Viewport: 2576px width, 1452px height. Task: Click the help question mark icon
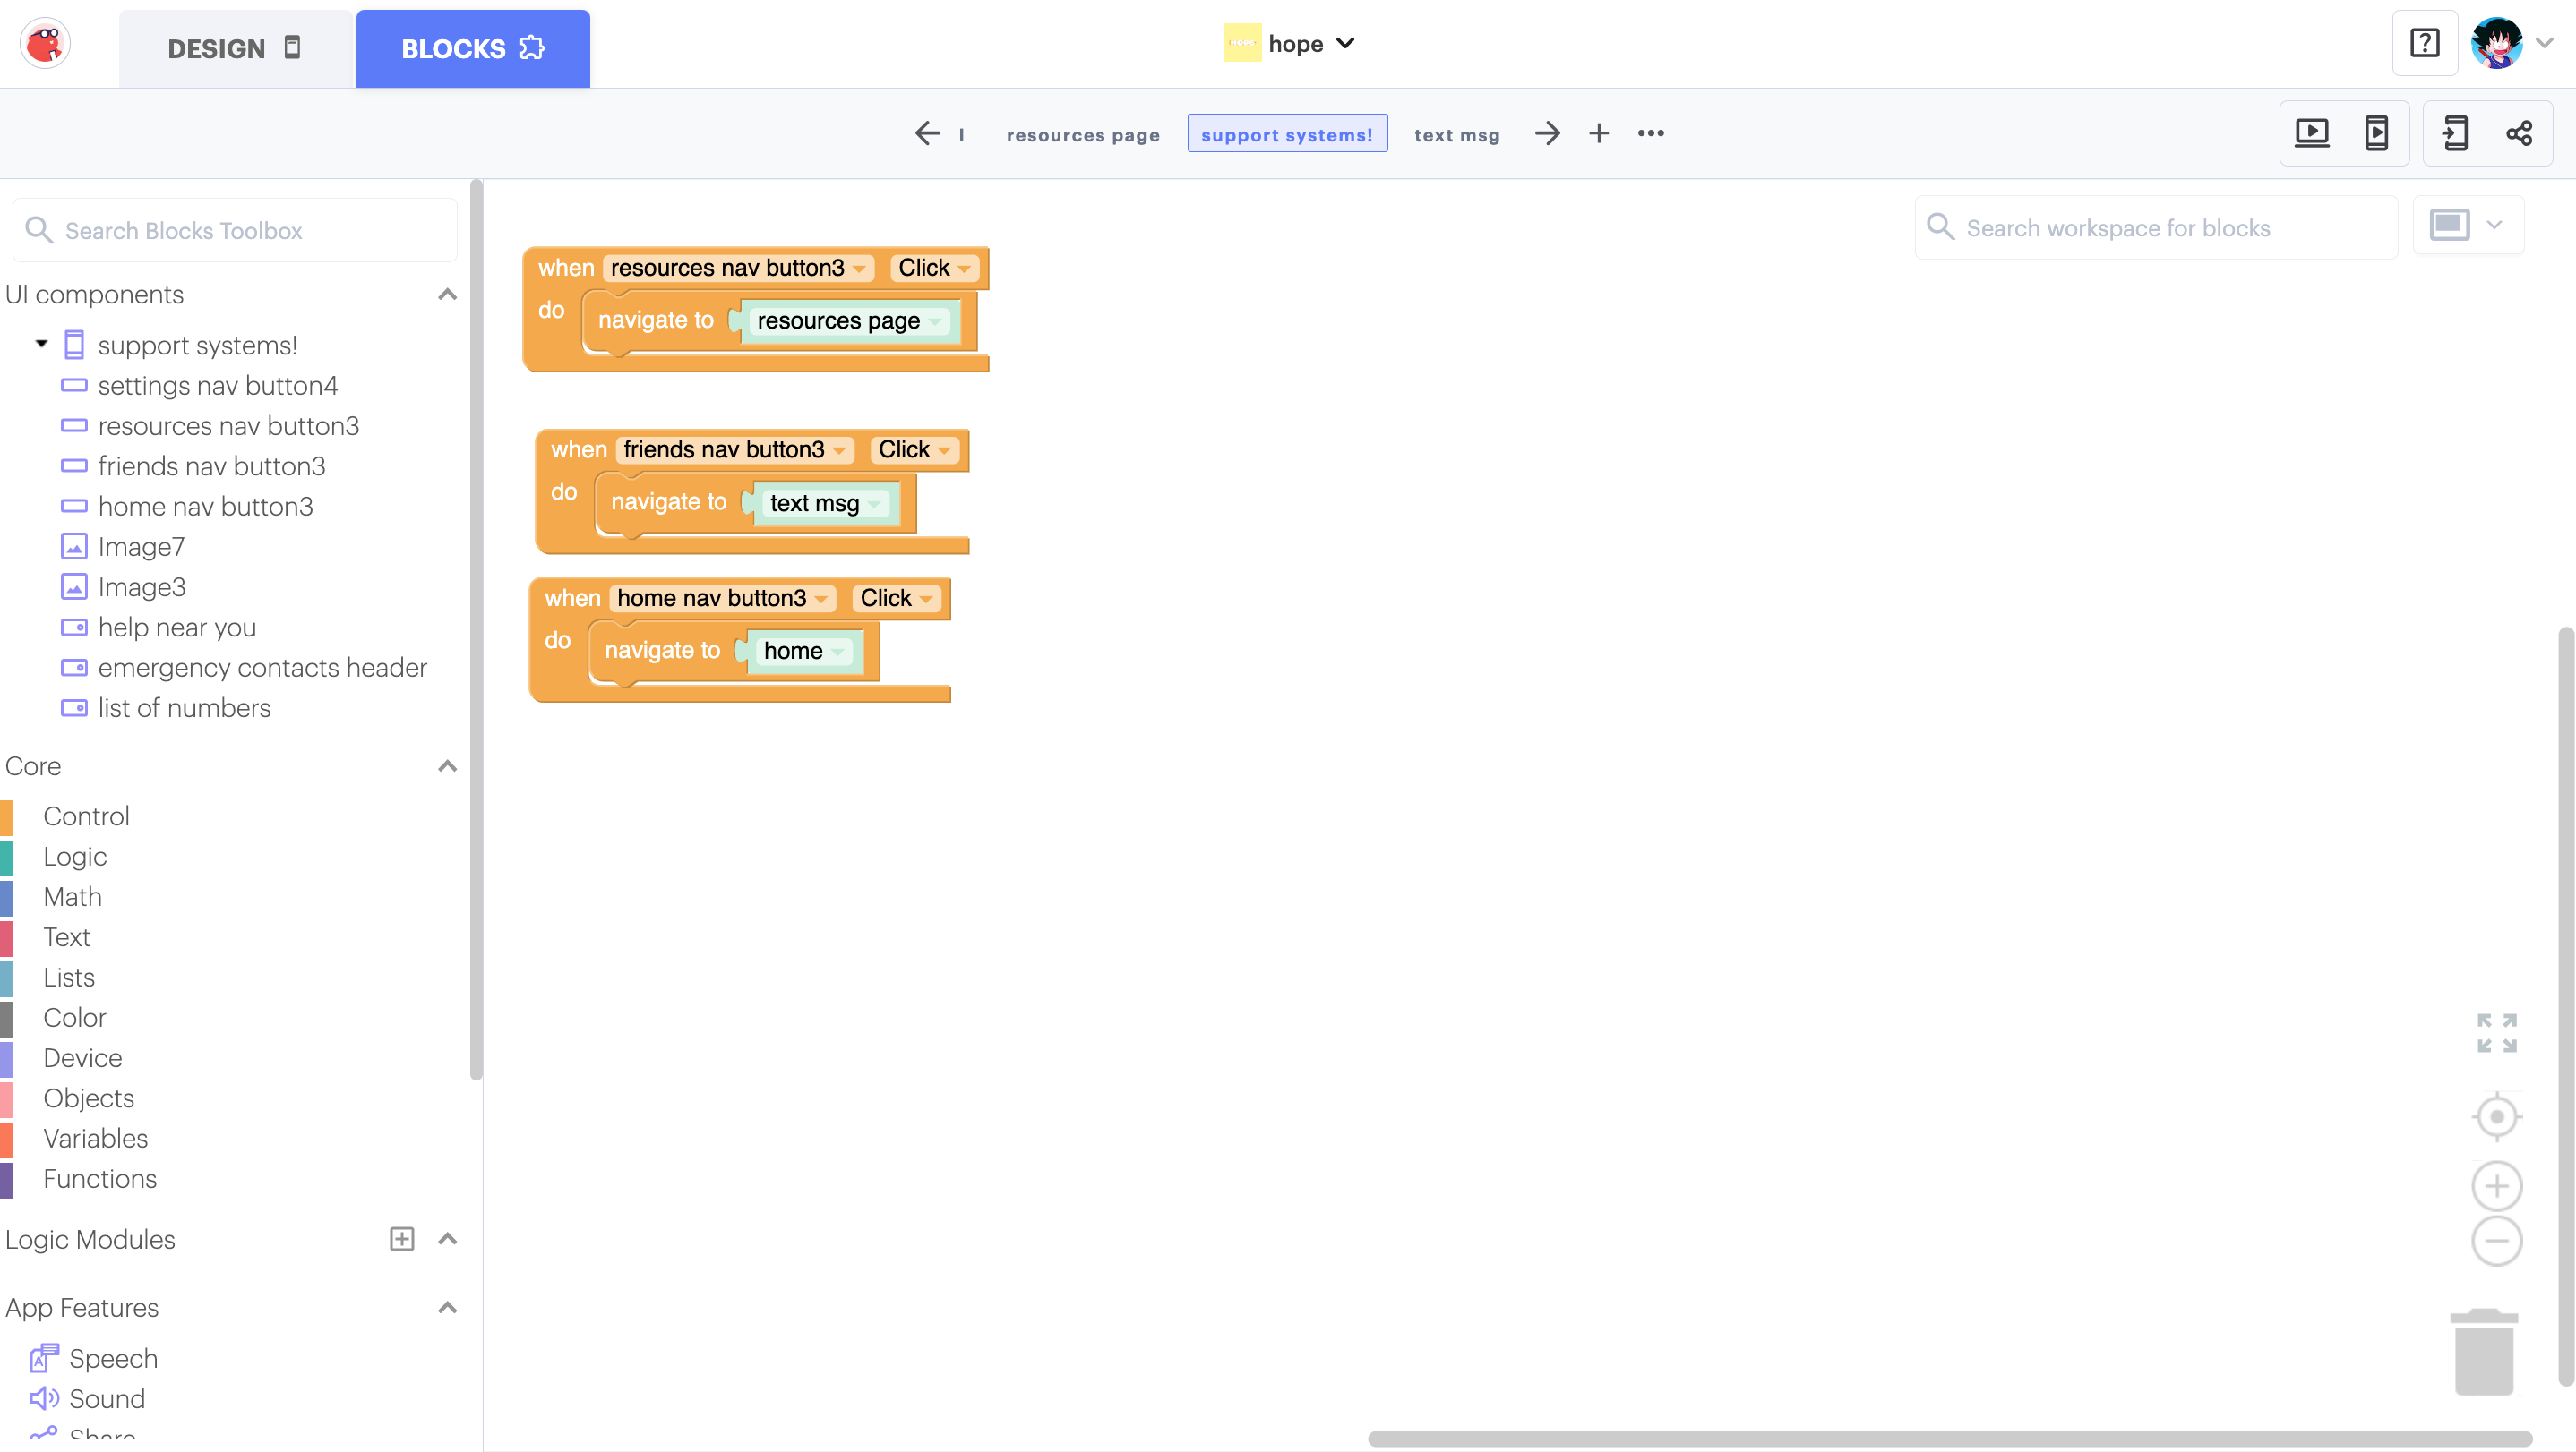(x=2424, y=44)
